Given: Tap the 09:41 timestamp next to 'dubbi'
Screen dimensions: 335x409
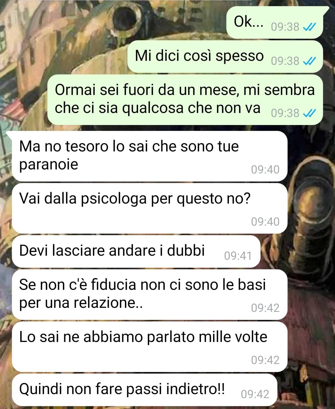Looking at the screenshot, I should [x=238, y=256].
